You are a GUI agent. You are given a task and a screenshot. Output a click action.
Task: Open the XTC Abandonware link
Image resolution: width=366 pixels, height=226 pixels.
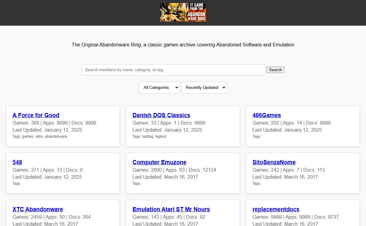[x=38, y=209]
